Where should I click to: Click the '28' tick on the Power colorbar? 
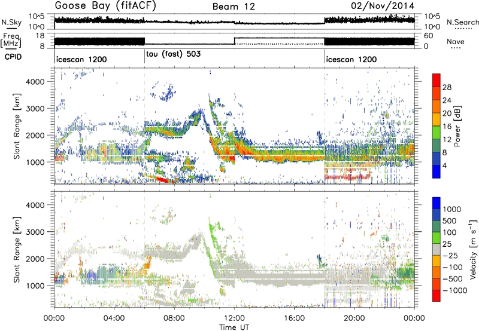coord(447,87)
